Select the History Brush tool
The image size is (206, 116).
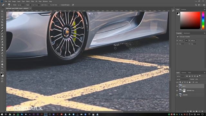click(x=2, y=39)
